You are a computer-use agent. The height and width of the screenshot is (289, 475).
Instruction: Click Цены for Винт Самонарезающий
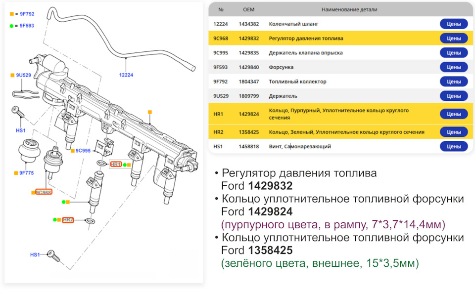(453, 146)
